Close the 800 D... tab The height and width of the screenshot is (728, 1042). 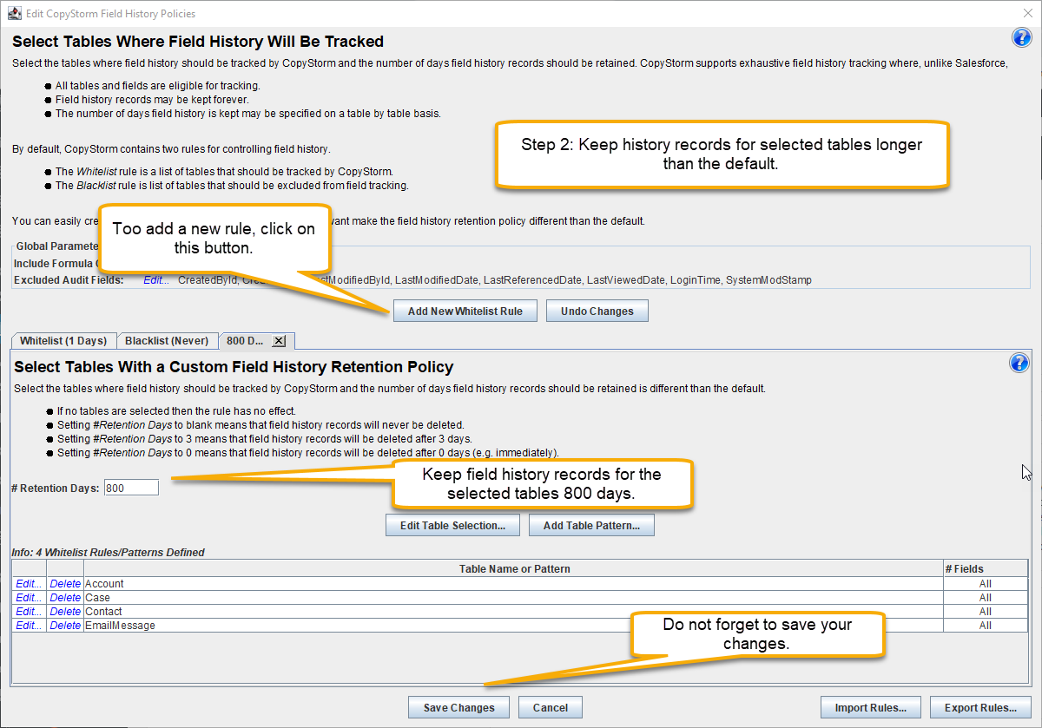pyautogui.click(x=279, y=341)
